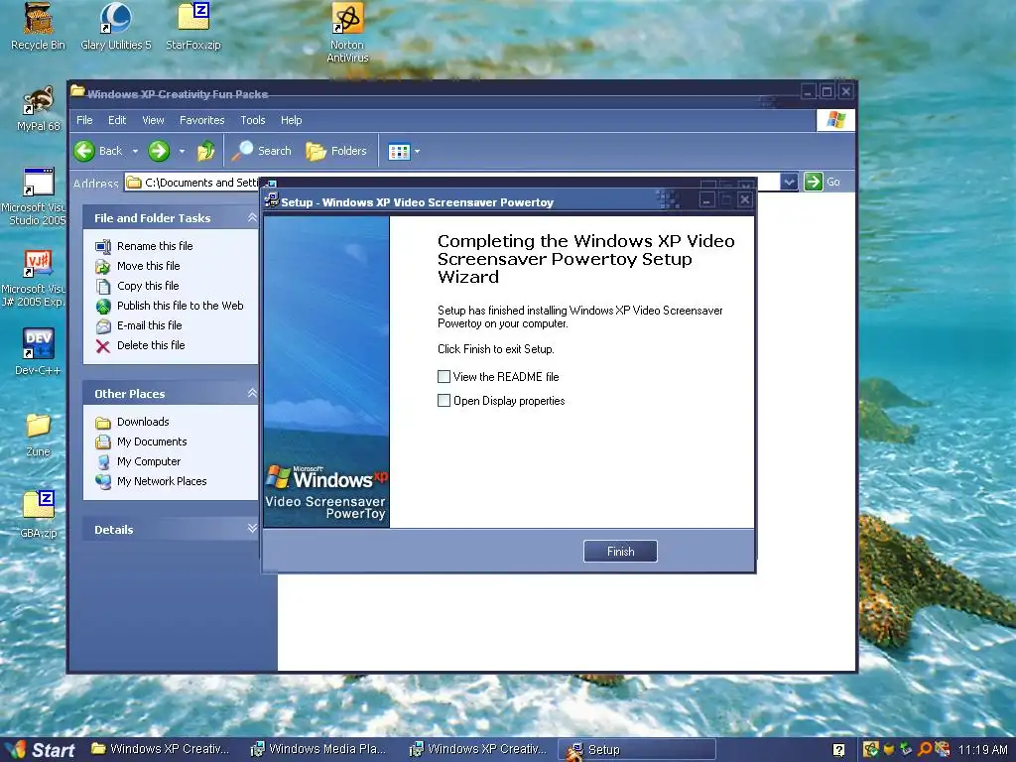This screenshot has width=1016, height=762.
Task: Click Rename this file link
Action: coord(155,246)
